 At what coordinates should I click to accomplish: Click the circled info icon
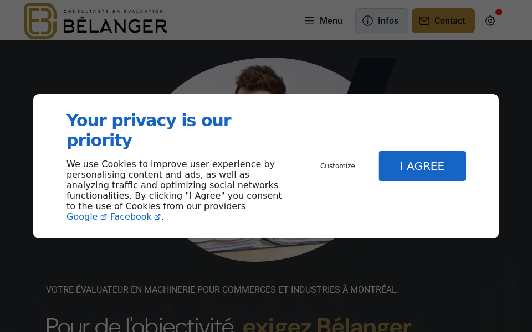pyautogui.click(x=367, y=21)
